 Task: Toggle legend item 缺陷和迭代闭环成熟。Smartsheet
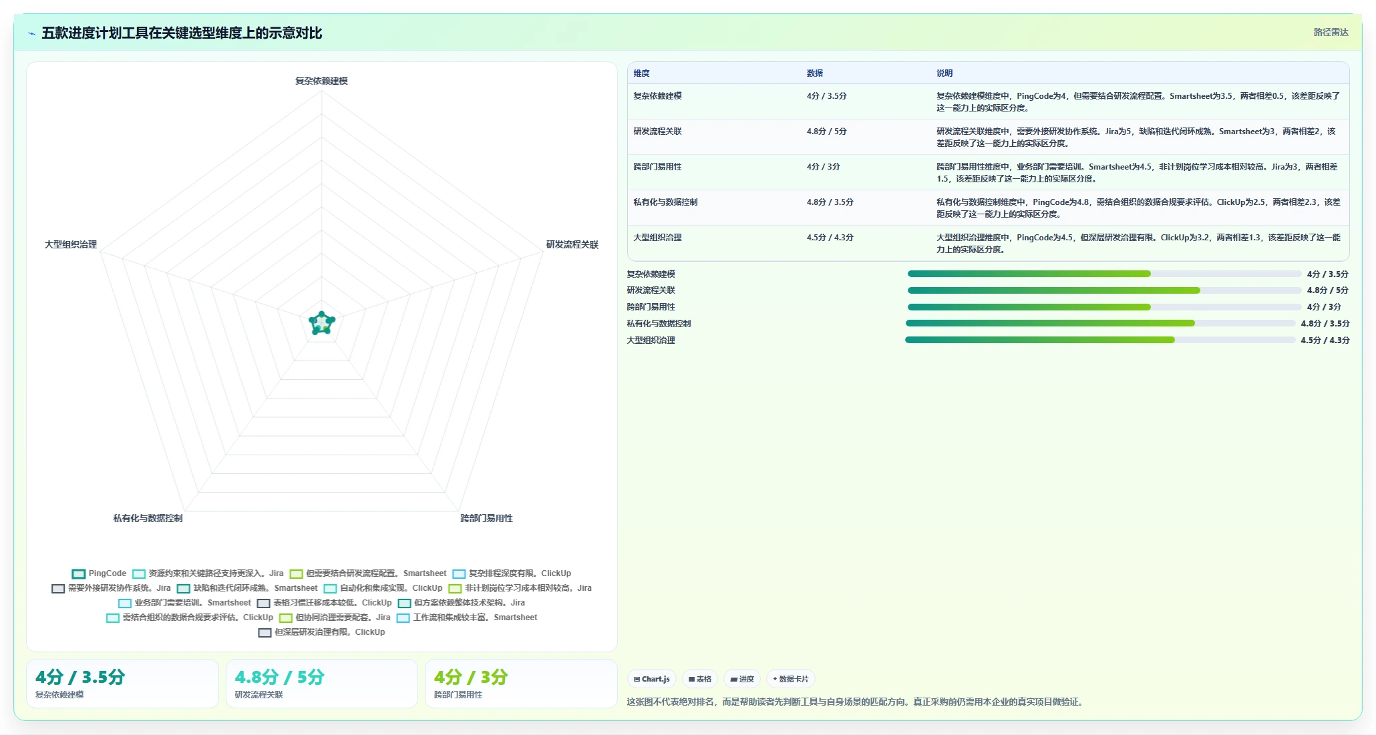[247, 588]
